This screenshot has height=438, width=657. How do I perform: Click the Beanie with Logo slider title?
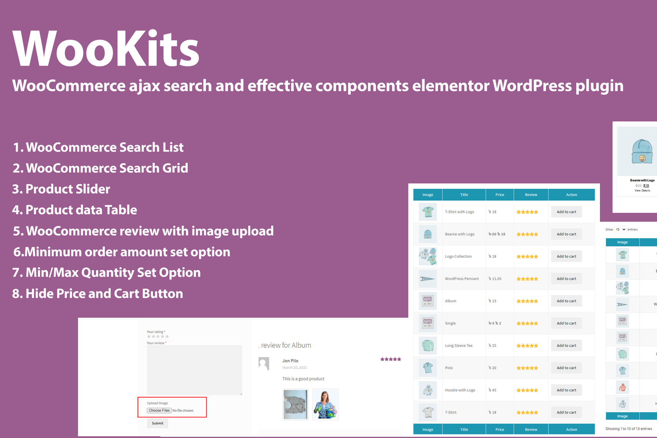642,181
